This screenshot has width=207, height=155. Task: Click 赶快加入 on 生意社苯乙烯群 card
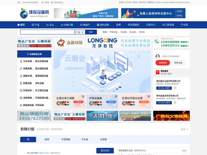[x=78, y=105]
